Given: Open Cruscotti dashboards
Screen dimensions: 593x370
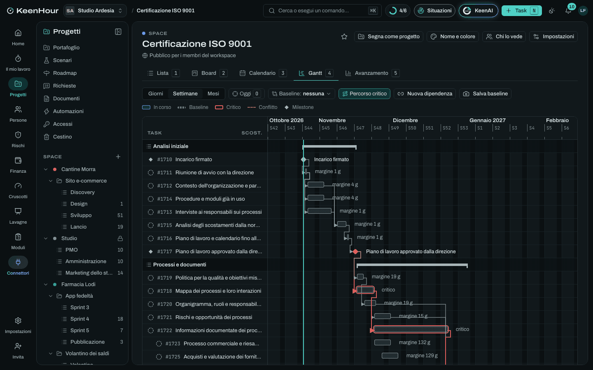Looking at the screenshot, I should [x=18, y=190].
